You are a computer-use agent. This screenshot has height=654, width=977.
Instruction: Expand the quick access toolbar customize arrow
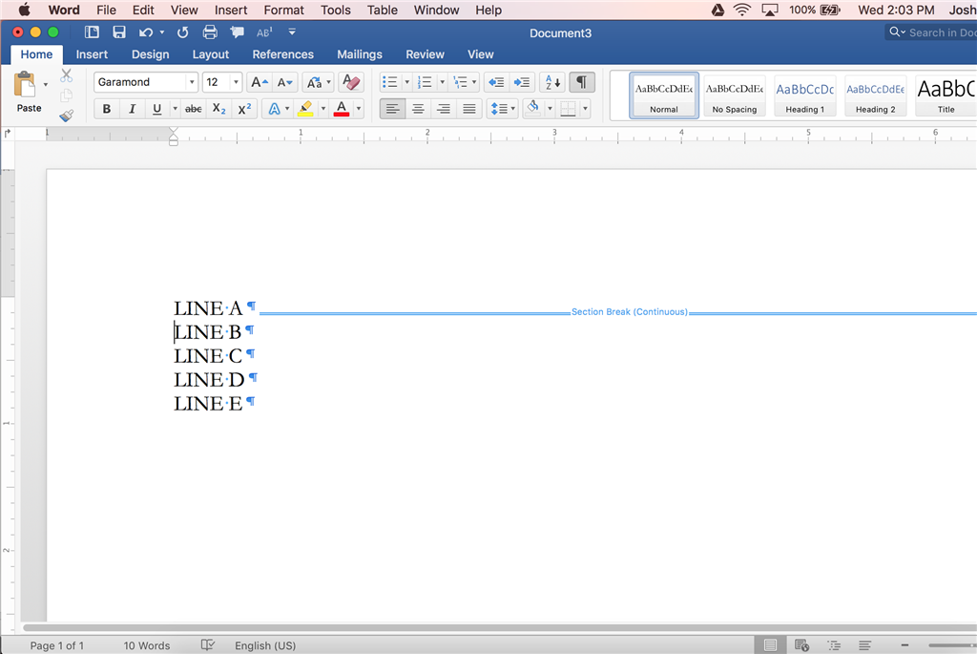(292, 32)
